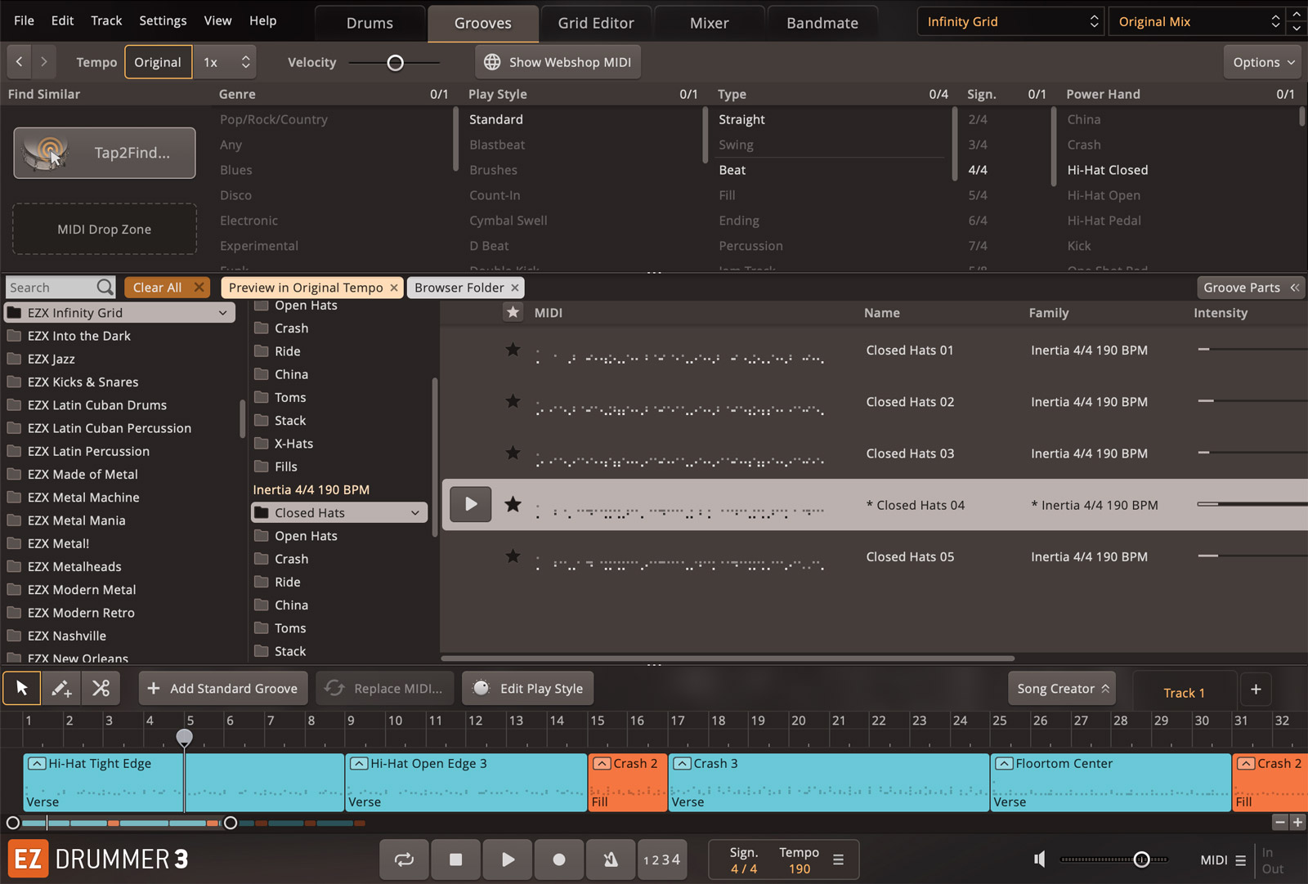Screen dimensions: 1308x884
Task: Select the scissors cut tool
Action: pos(101,689)
